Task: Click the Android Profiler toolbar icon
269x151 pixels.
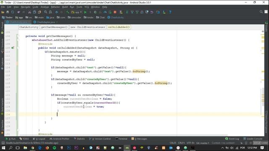Action: pyautogui.click(x=105, y=12)
